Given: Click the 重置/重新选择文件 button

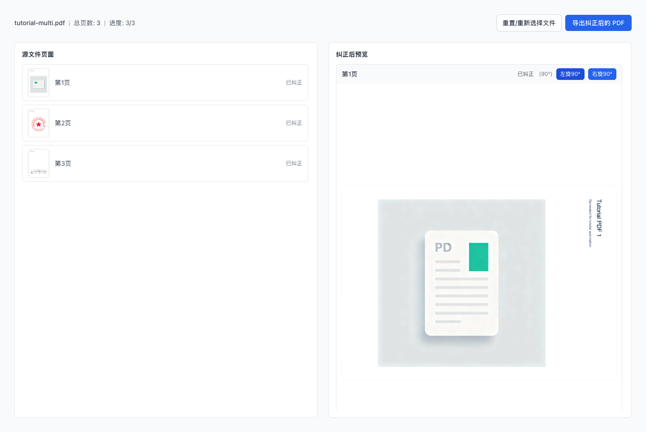Looking at the screenshot, I should [529, 23].
